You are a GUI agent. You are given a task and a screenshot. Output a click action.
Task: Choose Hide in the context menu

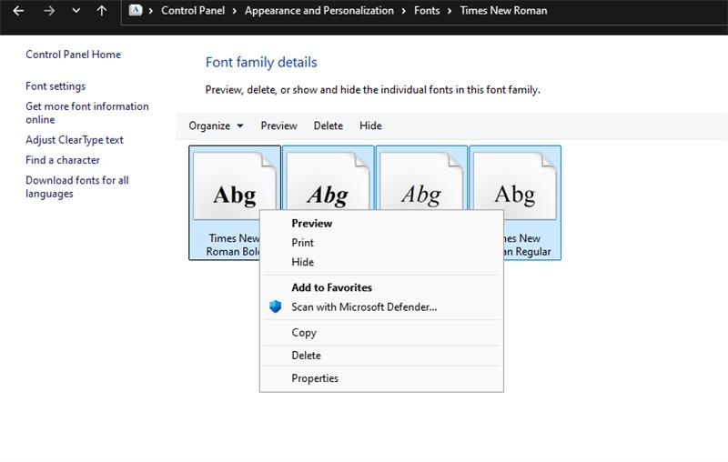point(381,262)
